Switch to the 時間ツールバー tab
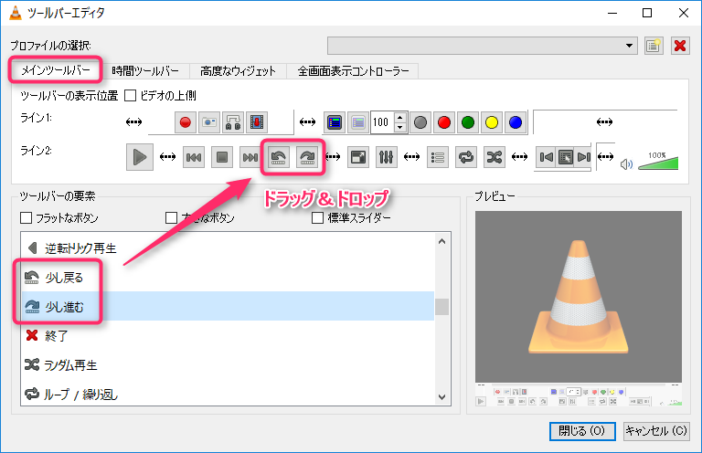The height and width of the screenshot is (453, 702). pos(146,70)
